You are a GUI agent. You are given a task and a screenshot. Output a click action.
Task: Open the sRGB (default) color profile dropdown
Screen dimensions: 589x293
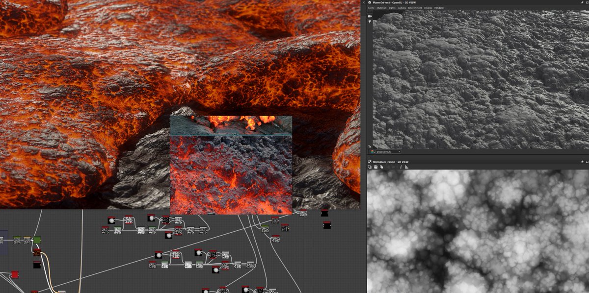tap(389, 151)
